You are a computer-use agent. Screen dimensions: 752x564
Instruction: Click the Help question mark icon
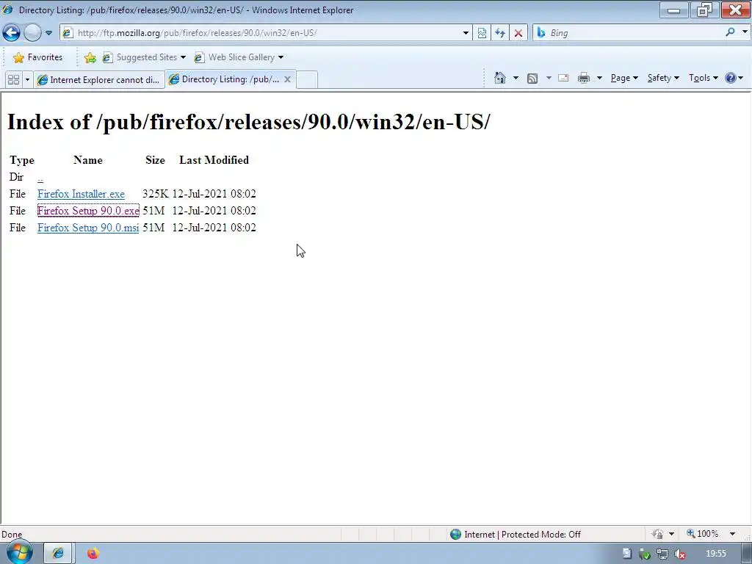[x=730, y=78]
